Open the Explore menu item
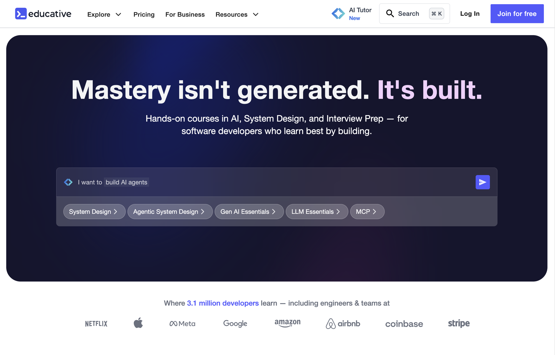This screenshot has width=555, height=355. pos(99,14)
